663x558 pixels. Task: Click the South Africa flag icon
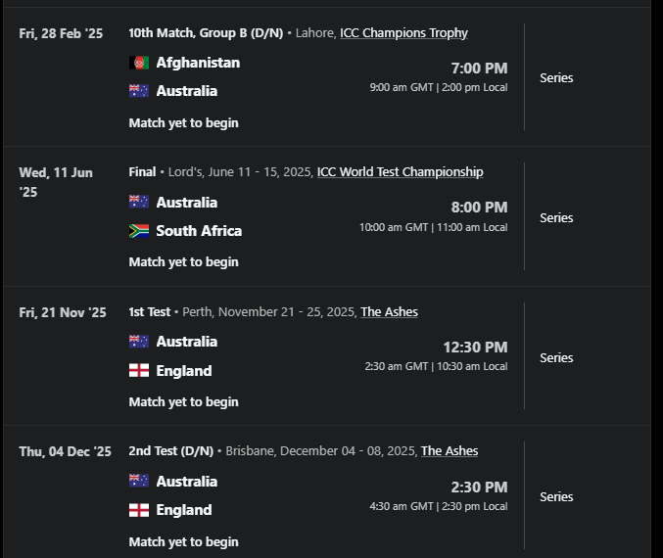[139, 231]
